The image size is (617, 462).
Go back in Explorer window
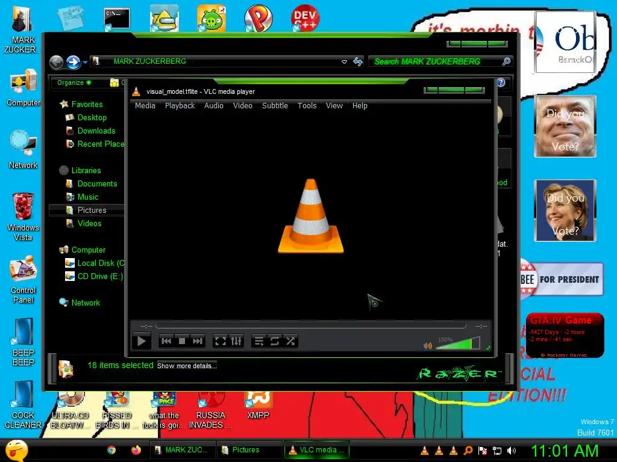coord(56,62)
